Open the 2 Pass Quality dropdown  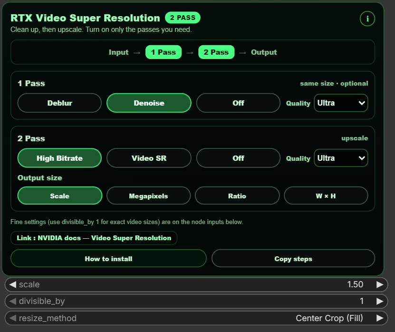tap(341, 158)
